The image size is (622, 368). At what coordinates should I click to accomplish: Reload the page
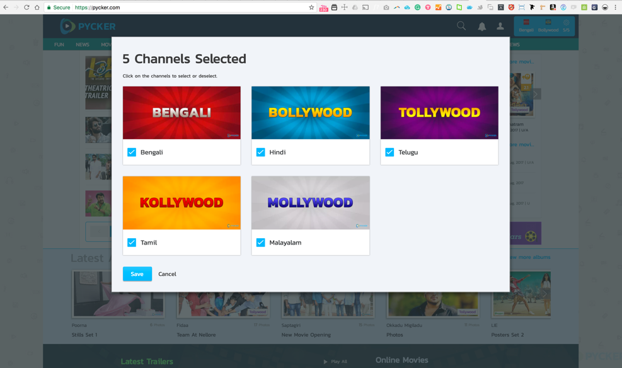tap(26, 7)
